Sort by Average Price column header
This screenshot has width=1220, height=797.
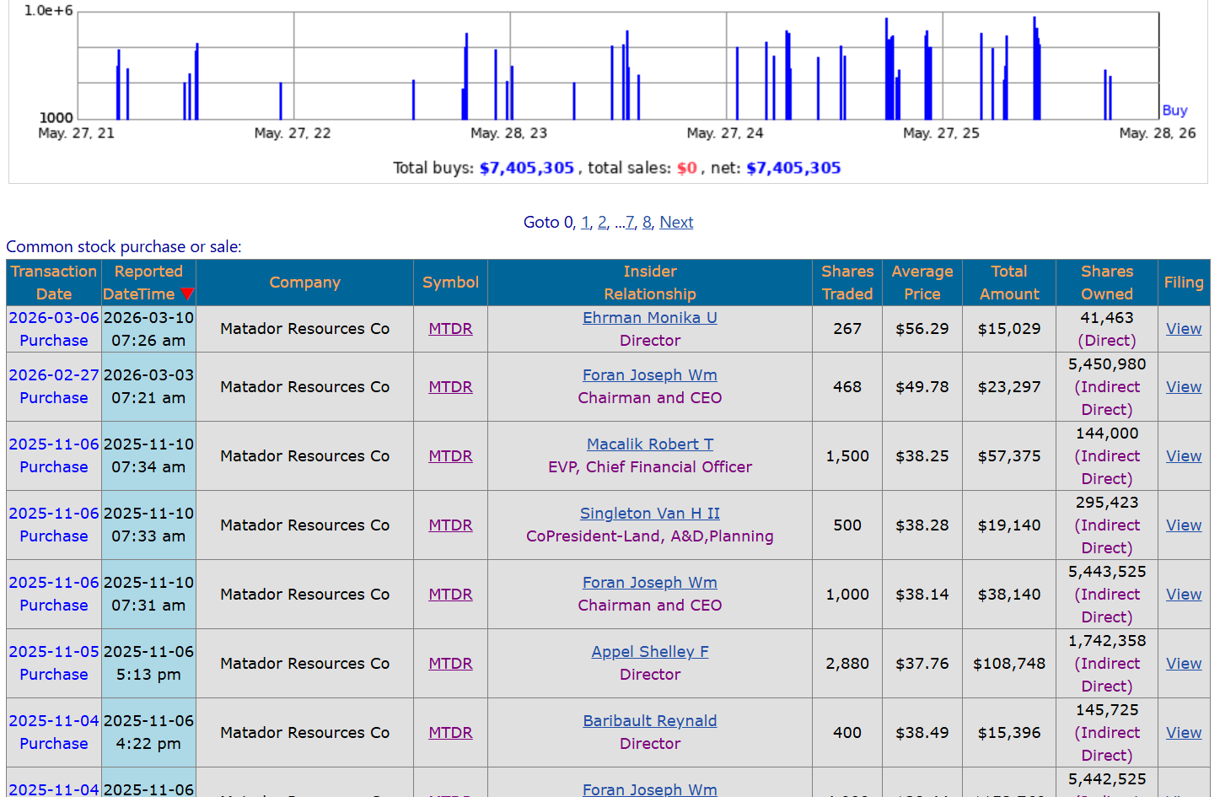(x=922, y=283)
